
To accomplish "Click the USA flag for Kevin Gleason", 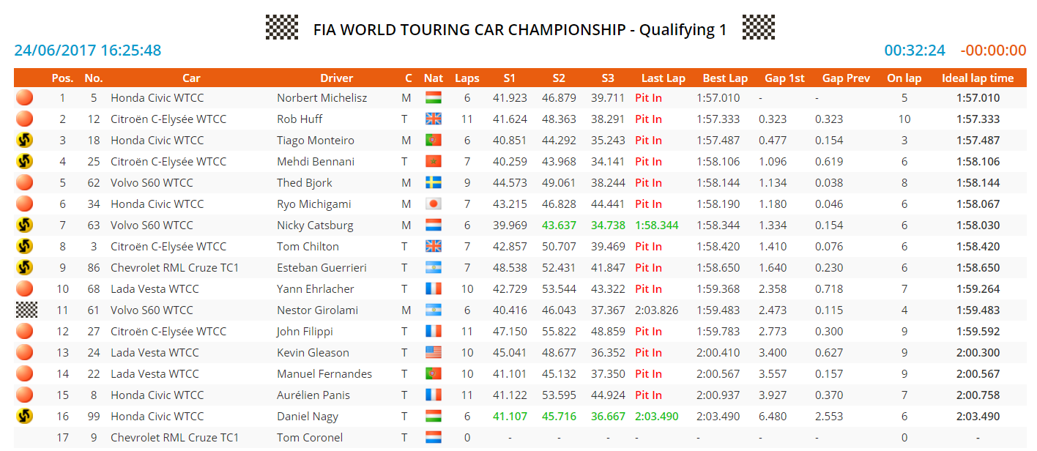I will click(434, 353).
